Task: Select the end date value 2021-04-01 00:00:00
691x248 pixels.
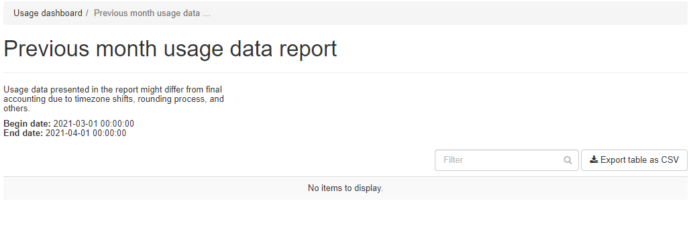Action: [86, 133]
